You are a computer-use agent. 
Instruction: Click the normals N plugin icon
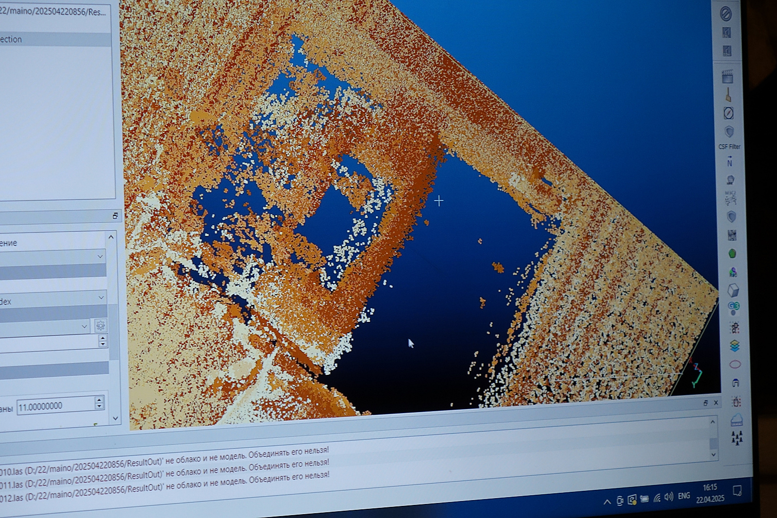729,163
